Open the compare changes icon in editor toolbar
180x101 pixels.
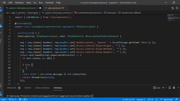(172, 8)
